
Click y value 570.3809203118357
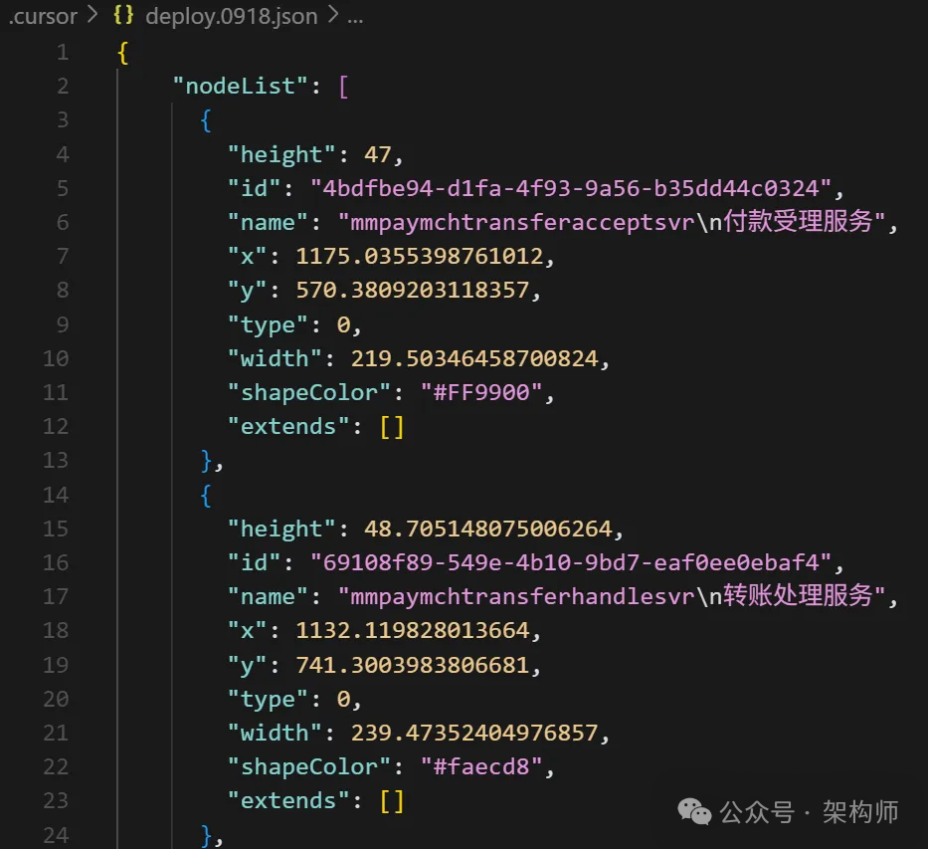[x=412, y=290]
